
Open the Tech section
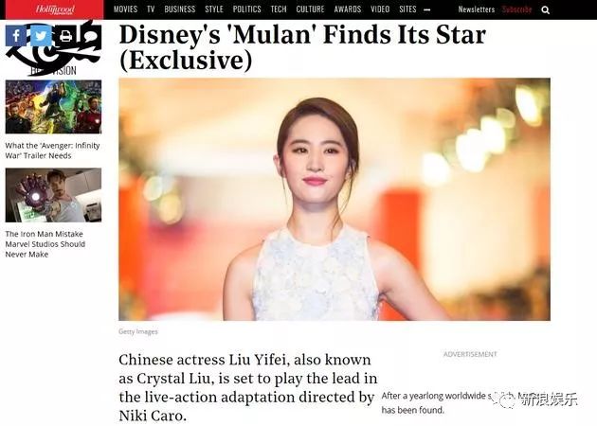coord(279,9)
